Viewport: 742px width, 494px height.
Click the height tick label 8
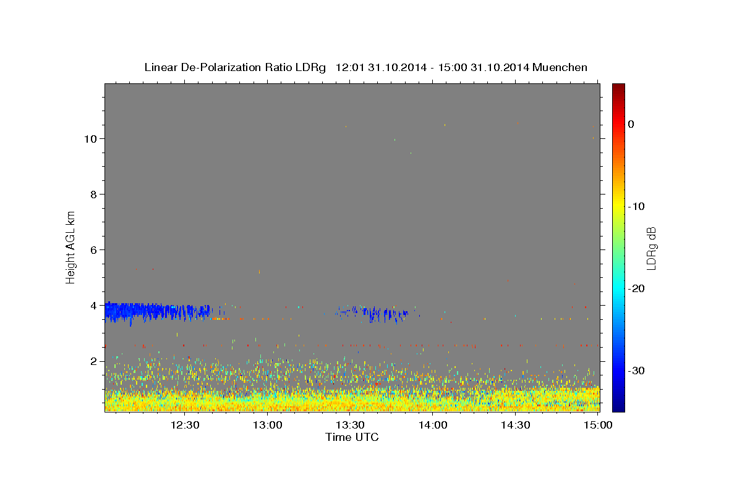pyautogui.click(x=94, y=194)
